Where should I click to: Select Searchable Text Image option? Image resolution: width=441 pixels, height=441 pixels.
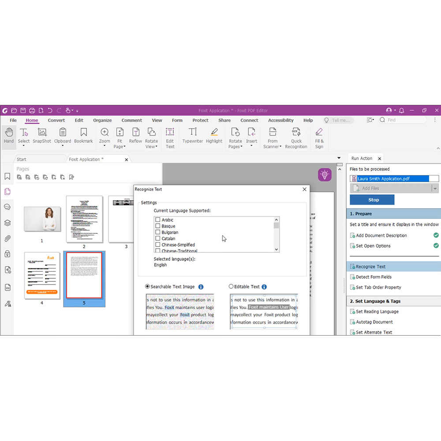147,286
